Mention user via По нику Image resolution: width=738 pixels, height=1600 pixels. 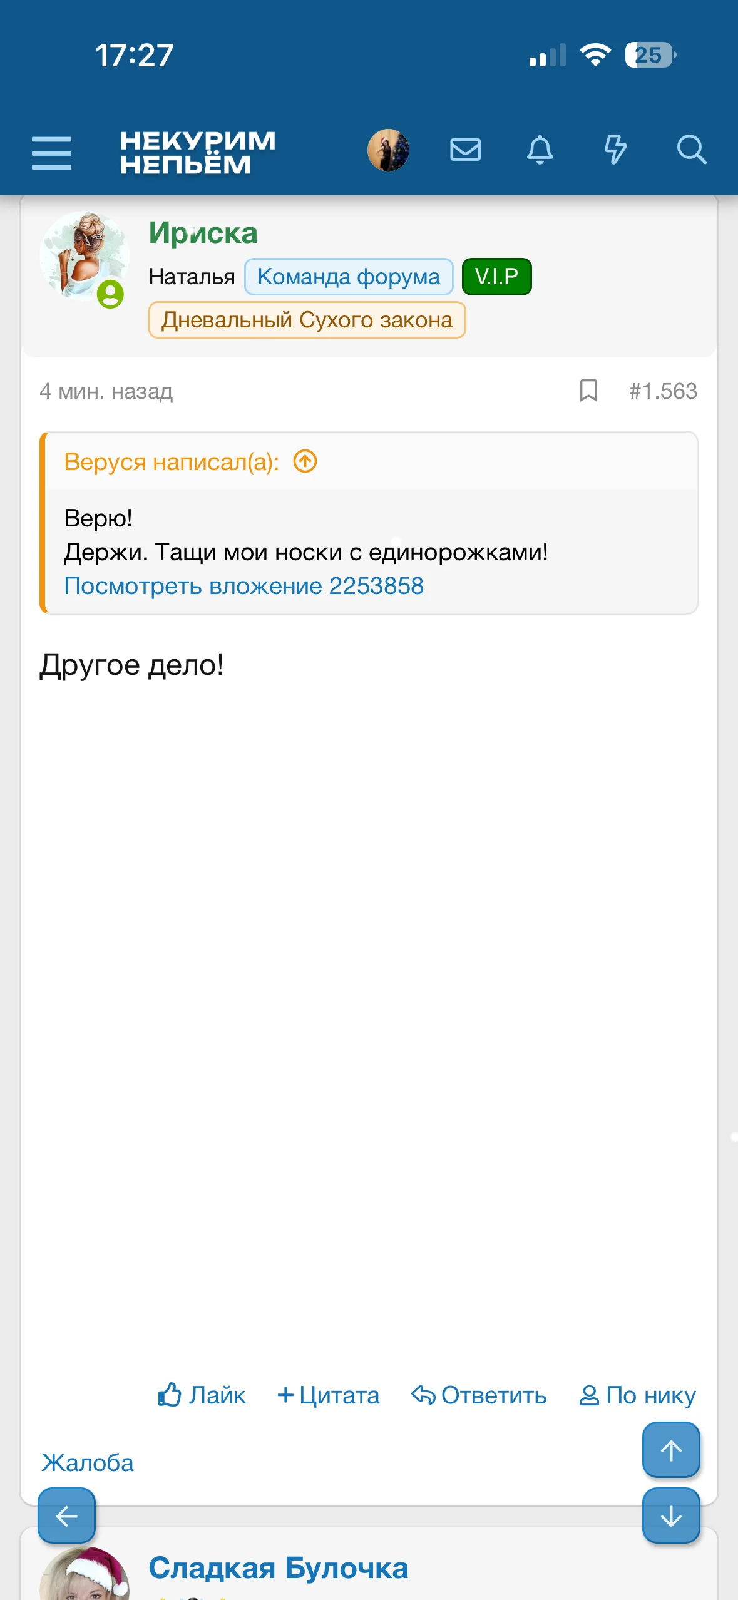[x=637, y=1395]
